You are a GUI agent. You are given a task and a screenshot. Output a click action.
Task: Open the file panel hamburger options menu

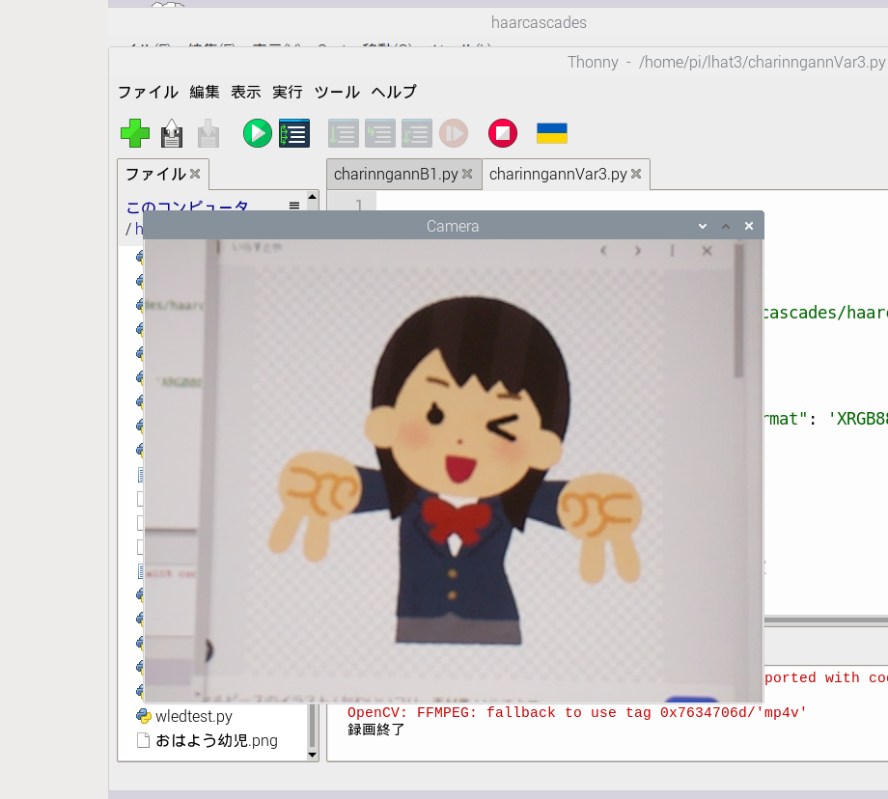(x=294, y=206)
